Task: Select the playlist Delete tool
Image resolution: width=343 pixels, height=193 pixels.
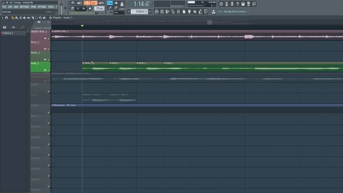Action: tap(20, 18)
